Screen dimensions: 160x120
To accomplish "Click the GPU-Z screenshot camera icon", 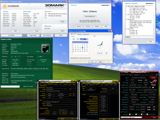I will (x=157, y=75).
